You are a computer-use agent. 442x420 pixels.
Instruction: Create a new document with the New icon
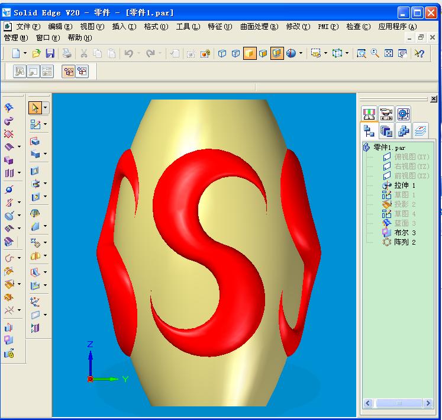pyautogui.click(x=16, y=53)
